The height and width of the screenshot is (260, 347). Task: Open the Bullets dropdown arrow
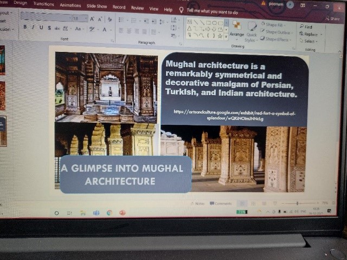coord(127,21)
